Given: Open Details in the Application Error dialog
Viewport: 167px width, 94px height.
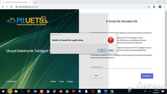Looking at the screenshot, I should tap(111, 50).
